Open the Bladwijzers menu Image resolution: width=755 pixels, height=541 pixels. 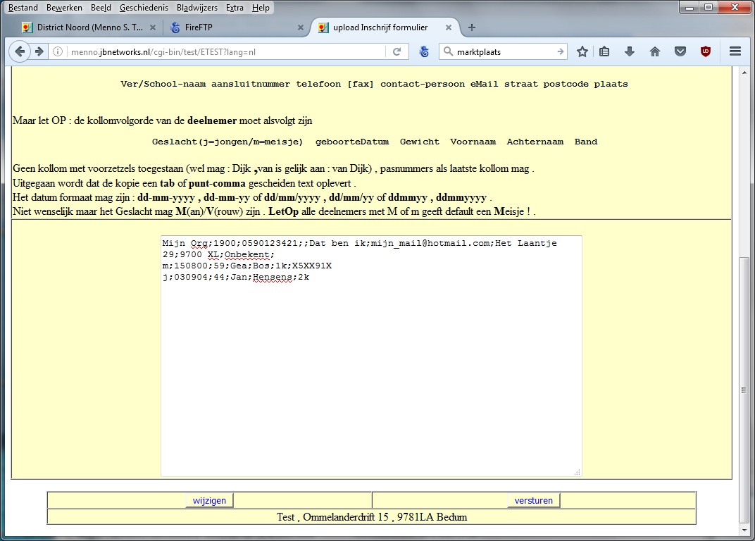(x=197, y=8)
